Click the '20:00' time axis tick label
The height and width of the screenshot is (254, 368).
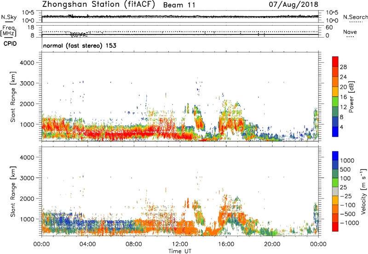[272, 244]
